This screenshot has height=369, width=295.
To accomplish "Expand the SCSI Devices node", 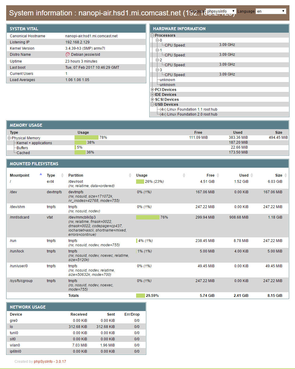I will point(152,100).
